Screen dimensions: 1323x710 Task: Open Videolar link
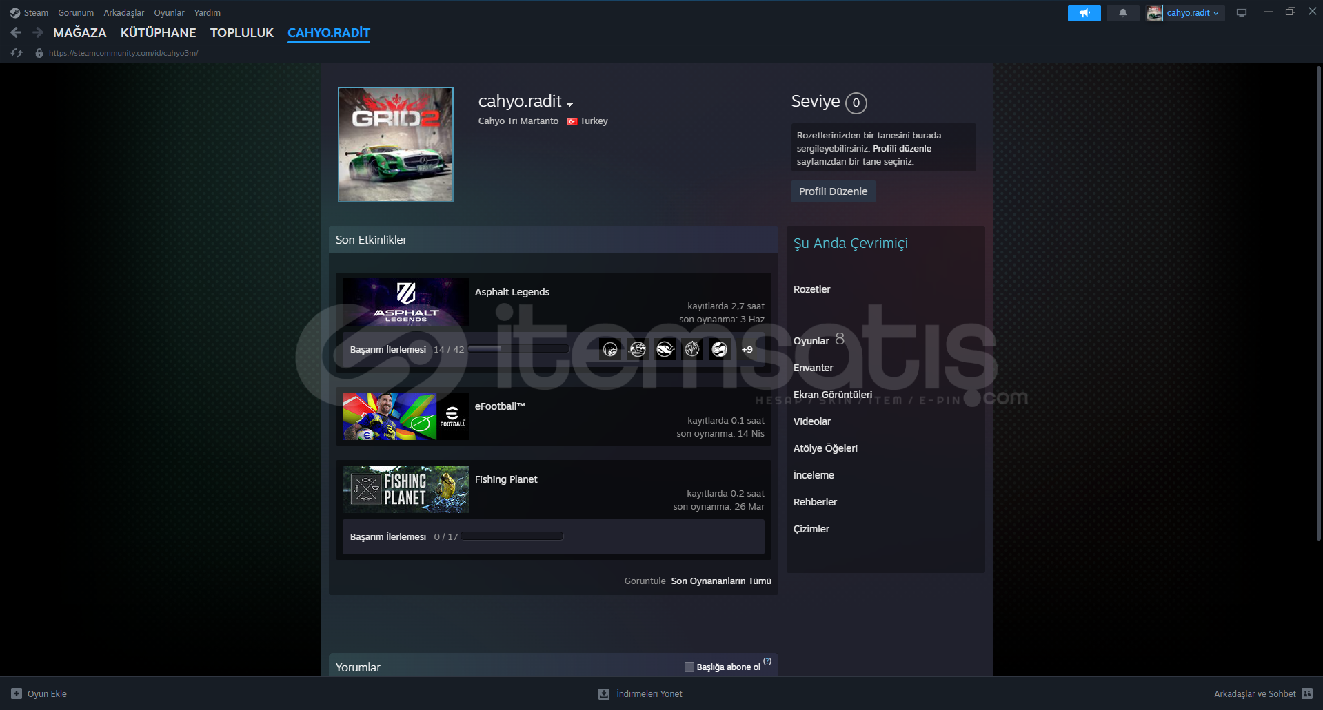pyautogui.click(x=812, y=421)
